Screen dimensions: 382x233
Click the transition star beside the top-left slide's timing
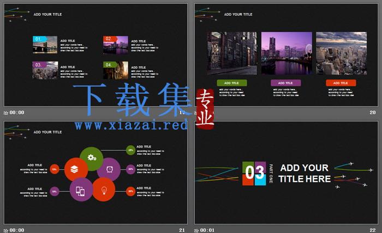point(6,113)
